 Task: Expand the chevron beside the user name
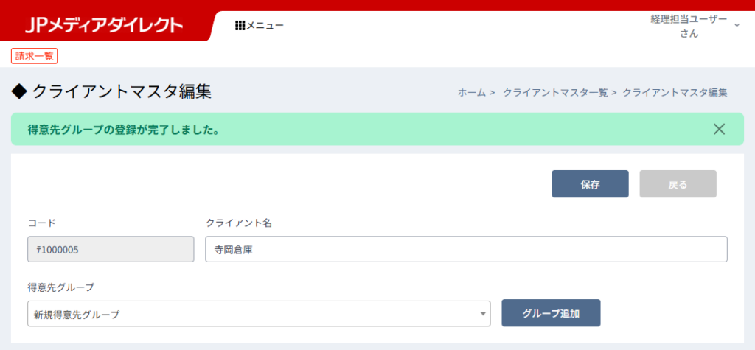point(736,26)
